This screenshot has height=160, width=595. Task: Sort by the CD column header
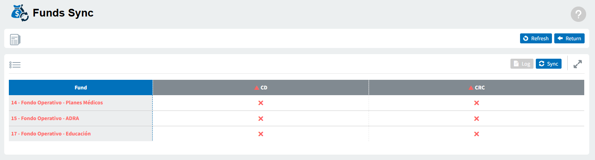[x=261, y=87]
